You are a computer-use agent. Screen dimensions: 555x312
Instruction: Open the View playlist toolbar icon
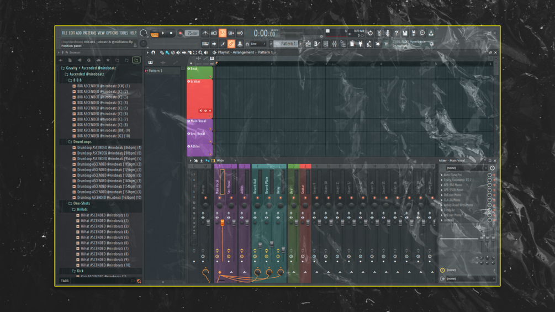coord(308,44)
